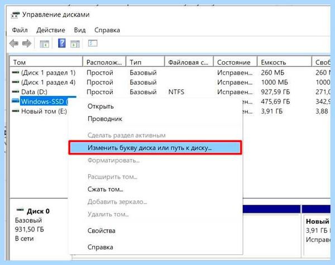This screenshot has height=265, width=335.
Task: Select Изменить букву диска или путь к диску
Action: click(x=155, y=147)
